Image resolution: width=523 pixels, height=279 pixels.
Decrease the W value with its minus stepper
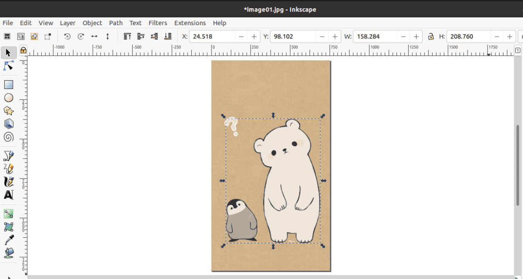(403, 36)
